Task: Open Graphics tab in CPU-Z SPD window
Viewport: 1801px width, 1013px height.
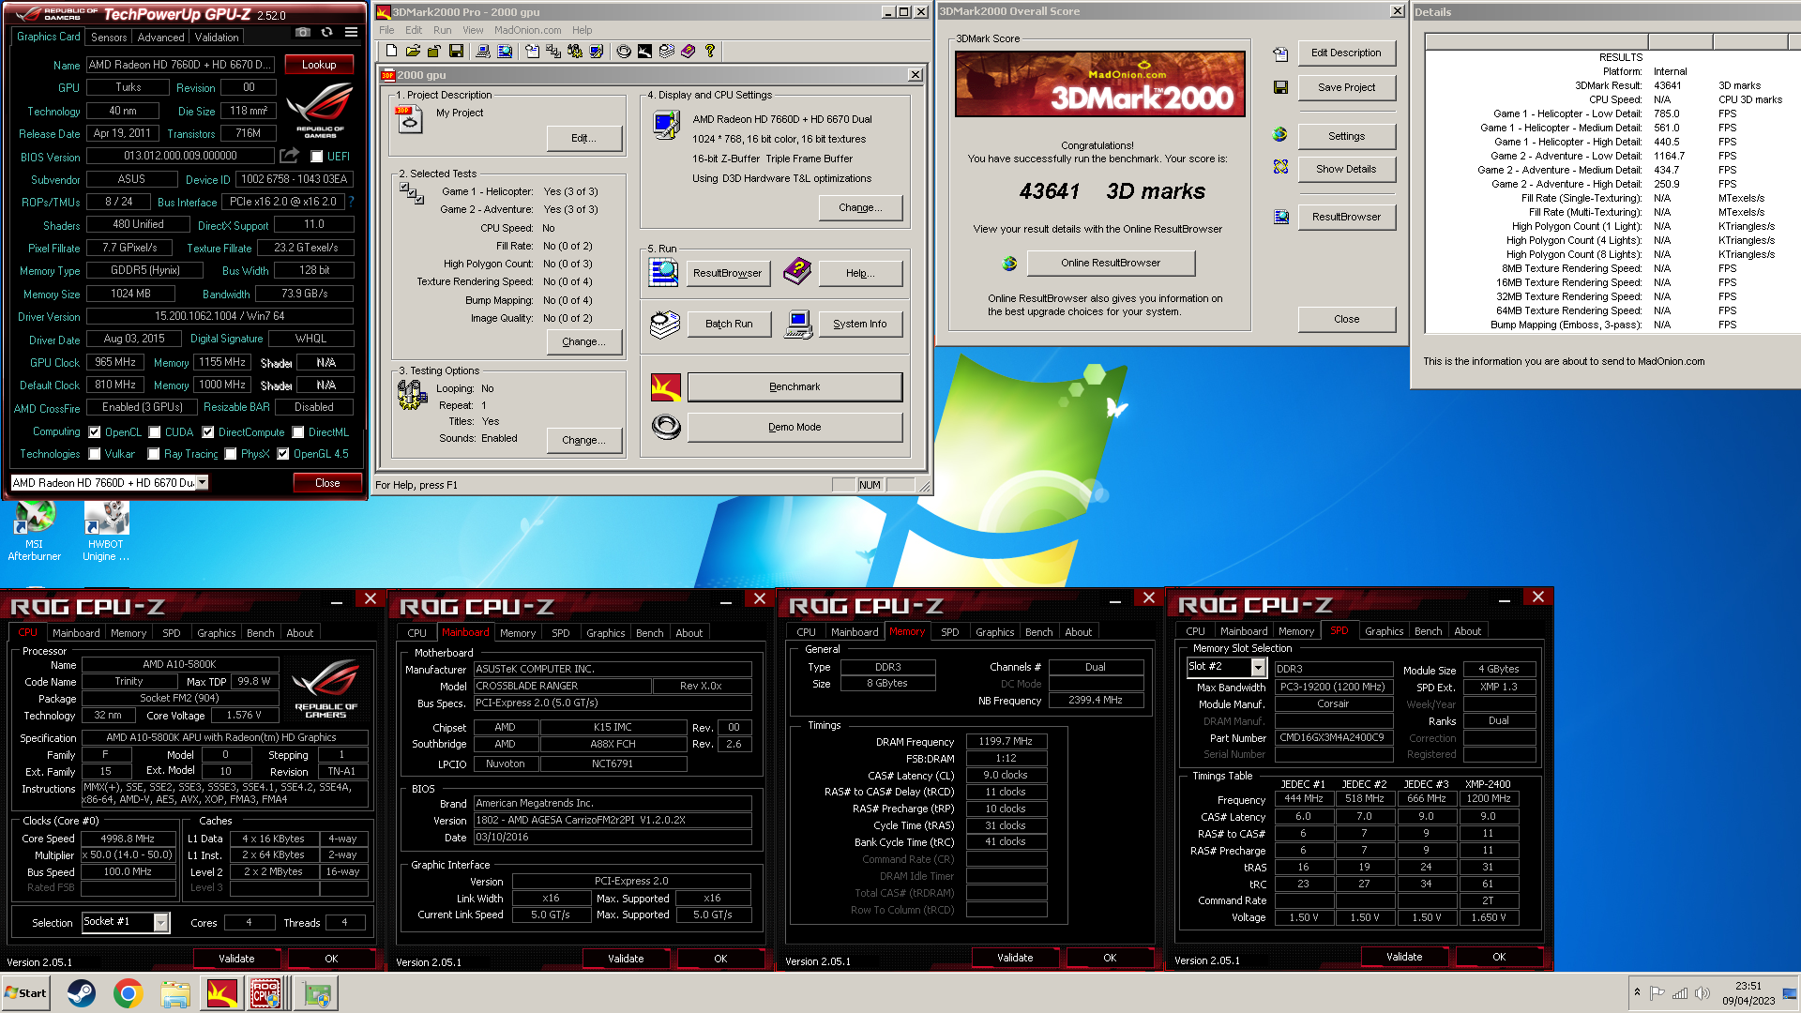Action: [1384, 631]
